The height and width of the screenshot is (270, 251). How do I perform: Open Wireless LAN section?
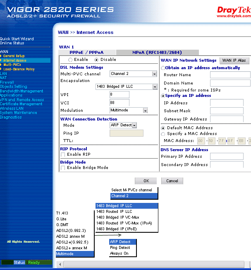(12, 108)
